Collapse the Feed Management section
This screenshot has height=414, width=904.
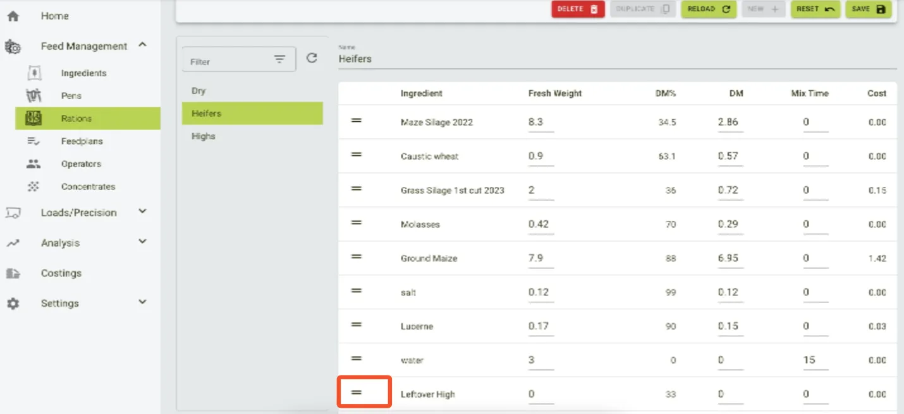[x=142, y=45]
